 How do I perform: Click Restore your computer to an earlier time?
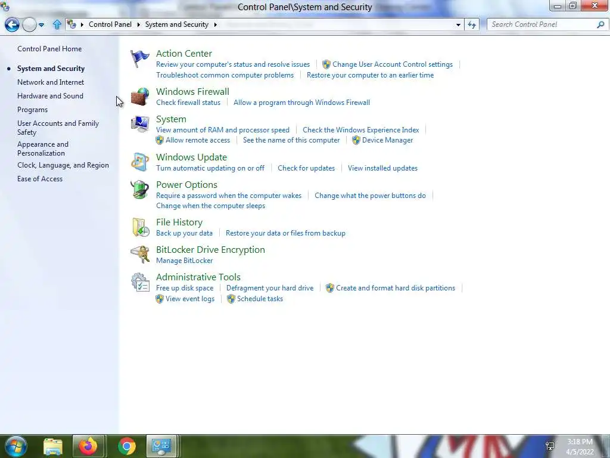tap(370, 75)
